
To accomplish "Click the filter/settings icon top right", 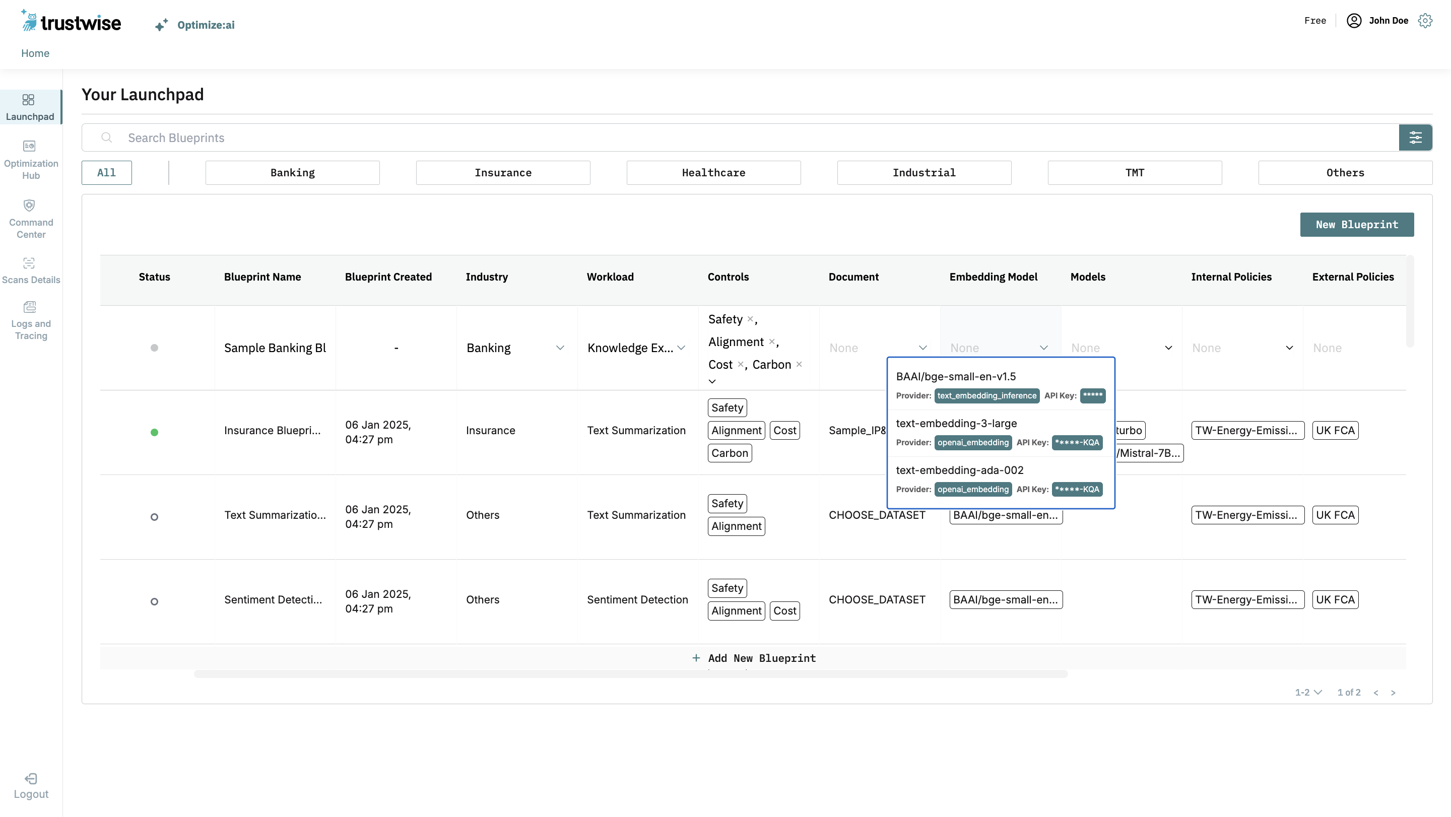I will point(1416,138).
